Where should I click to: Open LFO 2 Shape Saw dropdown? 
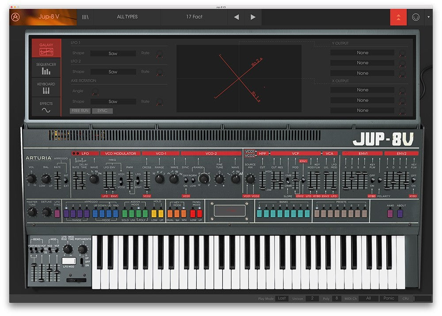(x=113, y=72)
